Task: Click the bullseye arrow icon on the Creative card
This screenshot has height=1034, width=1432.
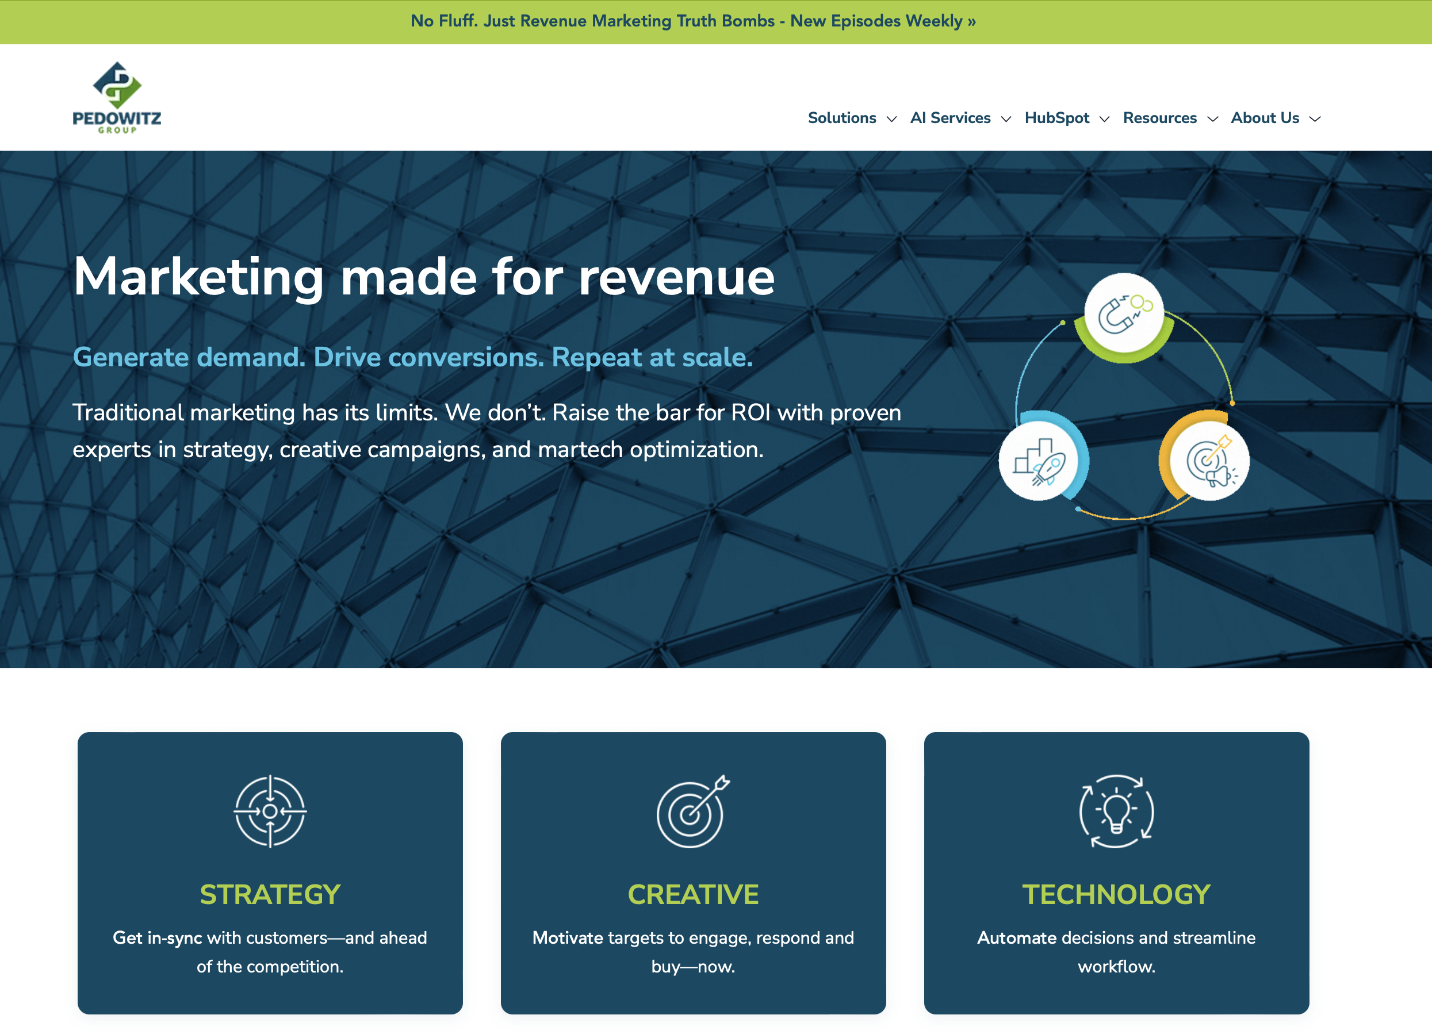Action: [692, 811]
